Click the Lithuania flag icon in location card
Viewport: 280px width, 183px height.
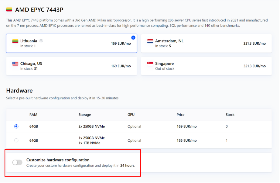15,41
